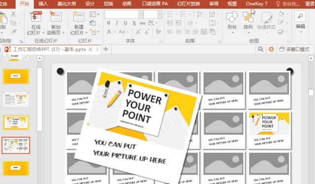Switch to the 设计 Design tab

pos(90,3)
